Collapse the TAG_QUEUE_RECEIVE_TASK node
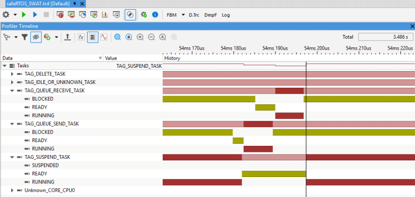 pyautogui.click(x=12, y=90)
